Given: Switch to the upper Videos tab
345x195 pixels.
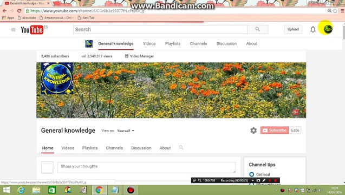Looking at the screenshot, I should click(x=149, y=43).
